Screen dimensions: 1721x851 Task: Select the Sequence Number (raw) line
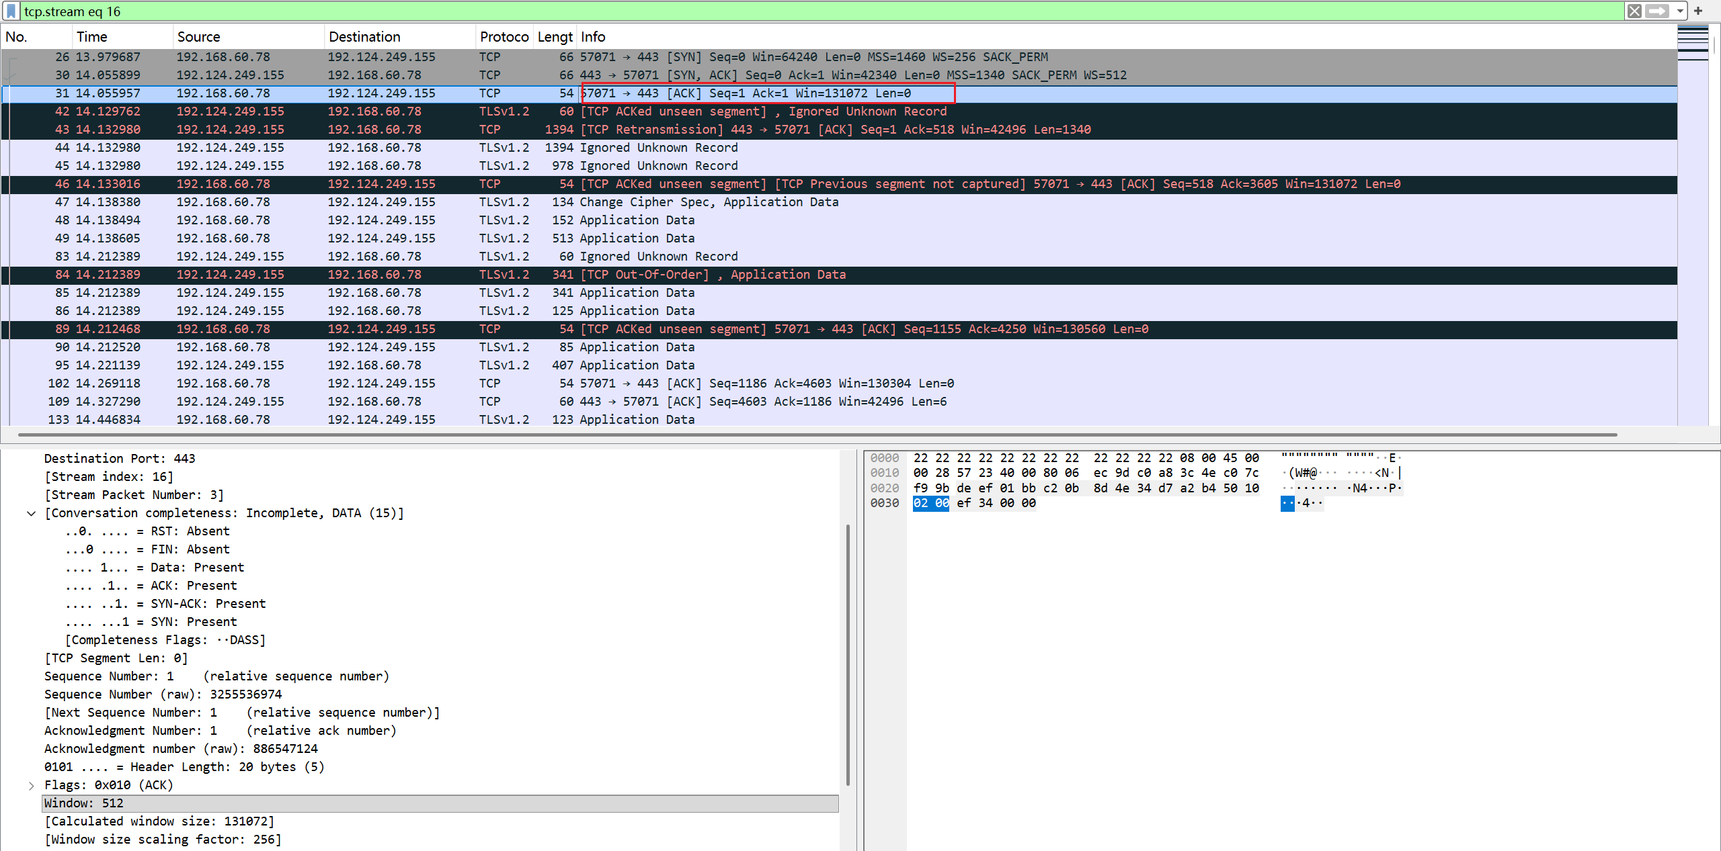tap(163, 695)
